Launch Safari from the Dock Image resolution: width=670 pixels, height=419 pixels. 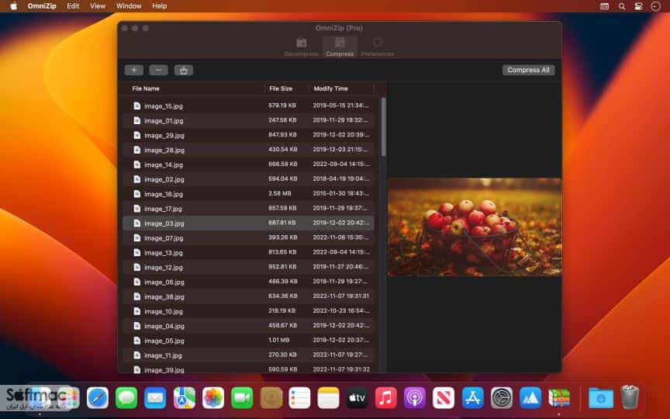tap(98, 398)
